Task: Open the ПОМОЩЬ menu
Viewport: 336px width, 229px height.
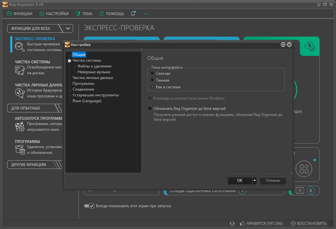Action: pos(112,14)
